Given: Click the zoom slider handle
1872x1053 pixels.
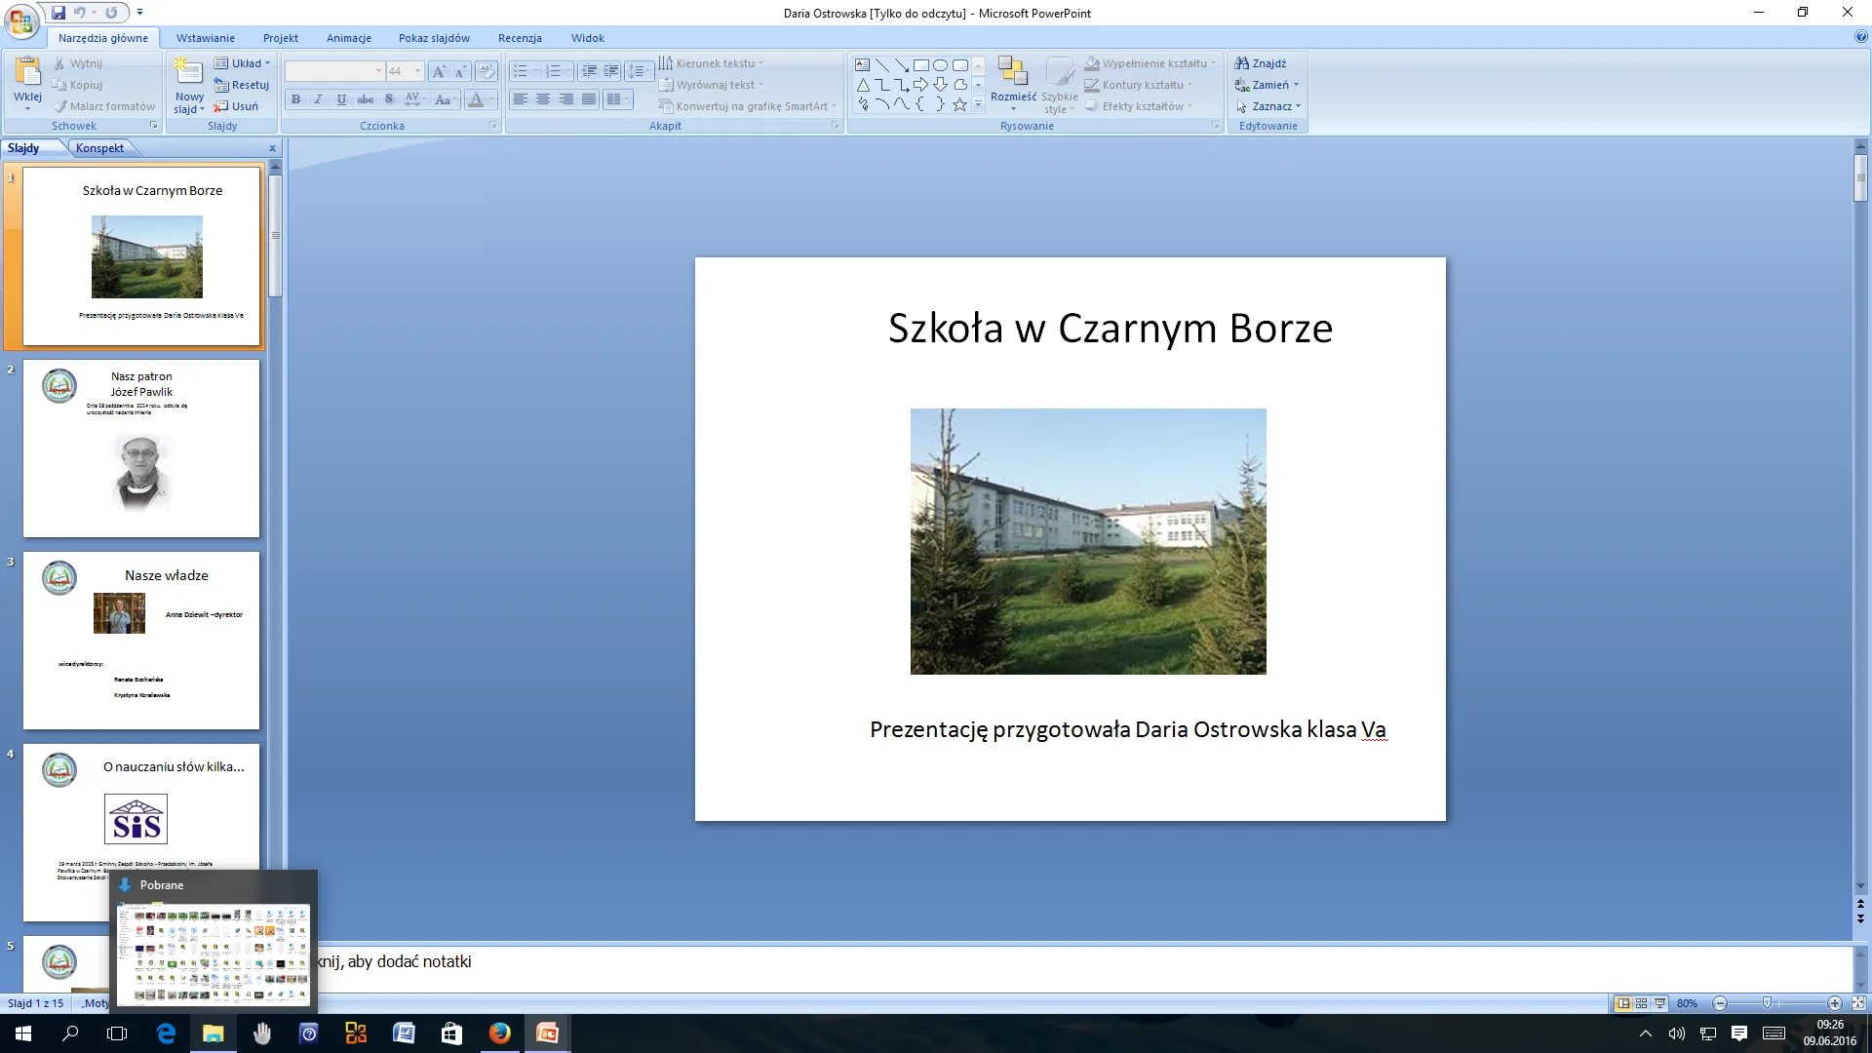Looking at the screenshot, I should pos(1768,1003).
